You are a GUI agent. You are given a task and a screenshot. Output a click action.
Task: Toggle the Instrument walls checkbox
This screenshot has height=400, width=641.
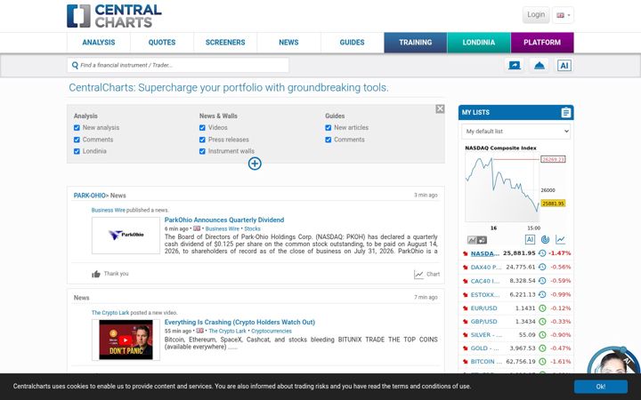click(x=202, y=151)
